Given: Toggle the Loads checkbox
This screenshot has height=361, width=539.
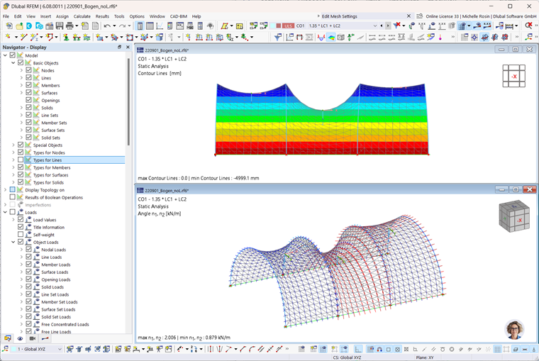Looking at the screenshot, I should pyautogui.click(x=13, y=212).
